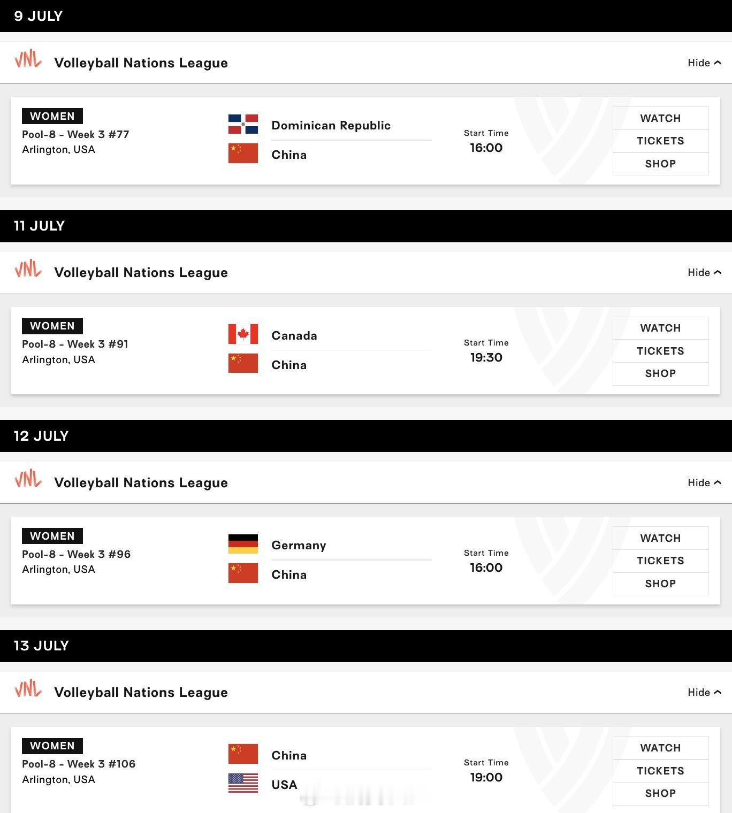Buy tickets for Canada vs China
This screenshot has height=813, width=732.
click(x=660, y=351)
